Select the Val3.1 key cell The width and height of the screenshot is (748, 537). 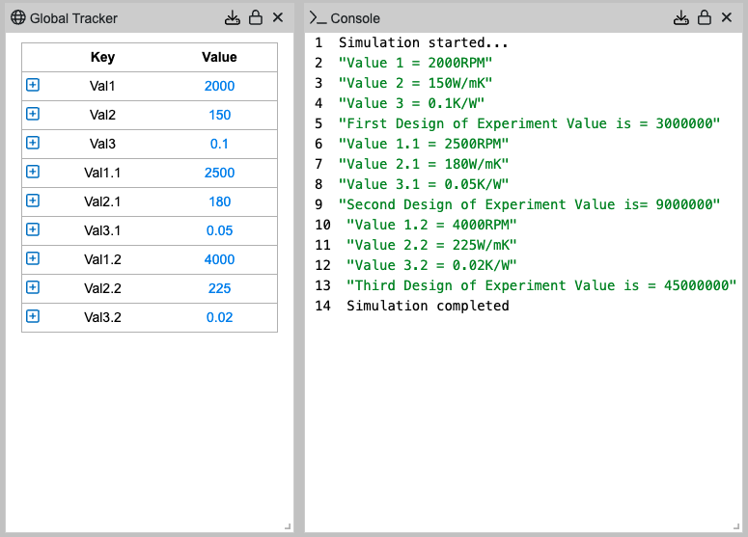click(102, 230)
